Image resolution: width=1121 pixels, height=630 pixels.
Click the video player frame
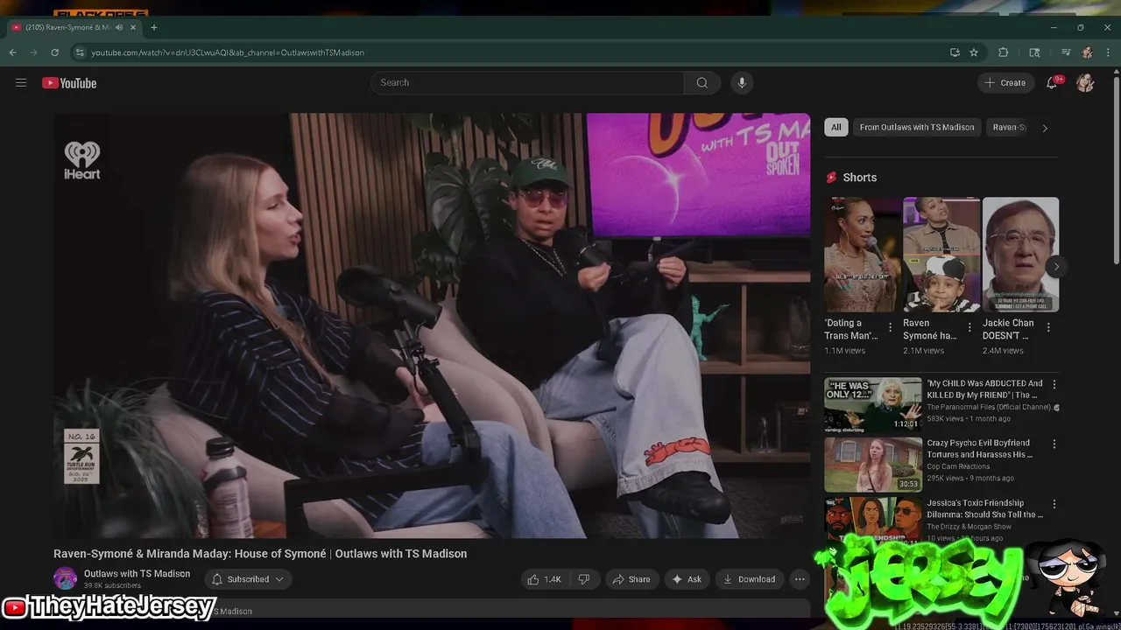click(x=432, y=325)
